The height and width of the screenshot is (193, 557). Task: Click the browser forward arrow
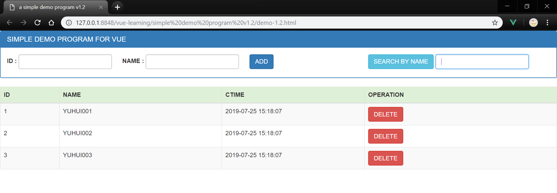click(23, 23)
